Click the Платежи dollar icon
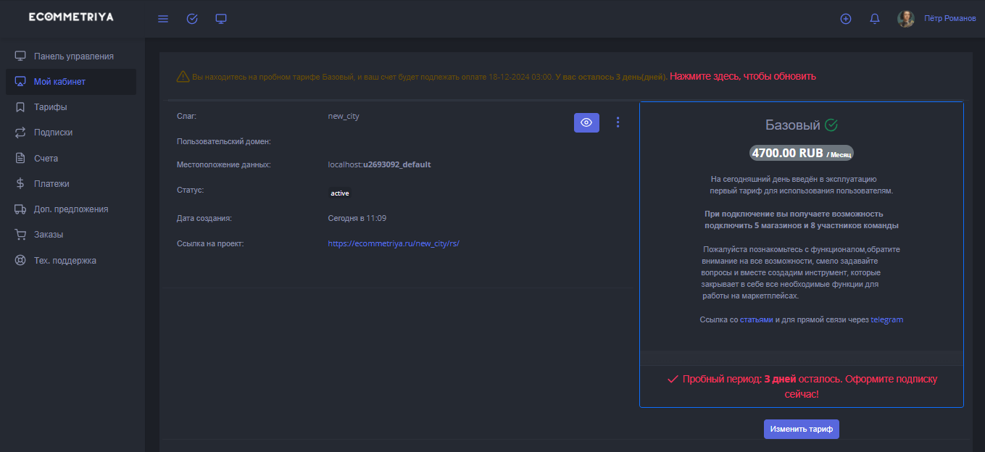985x452 pixels. point(20,184)
